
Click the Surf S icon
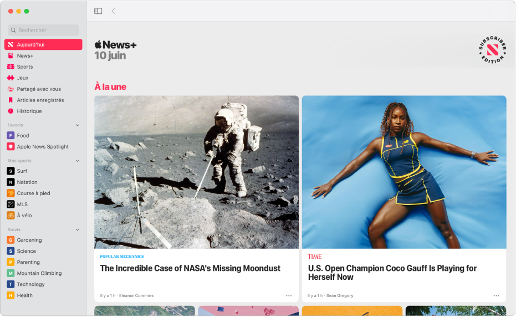(11, 171)
